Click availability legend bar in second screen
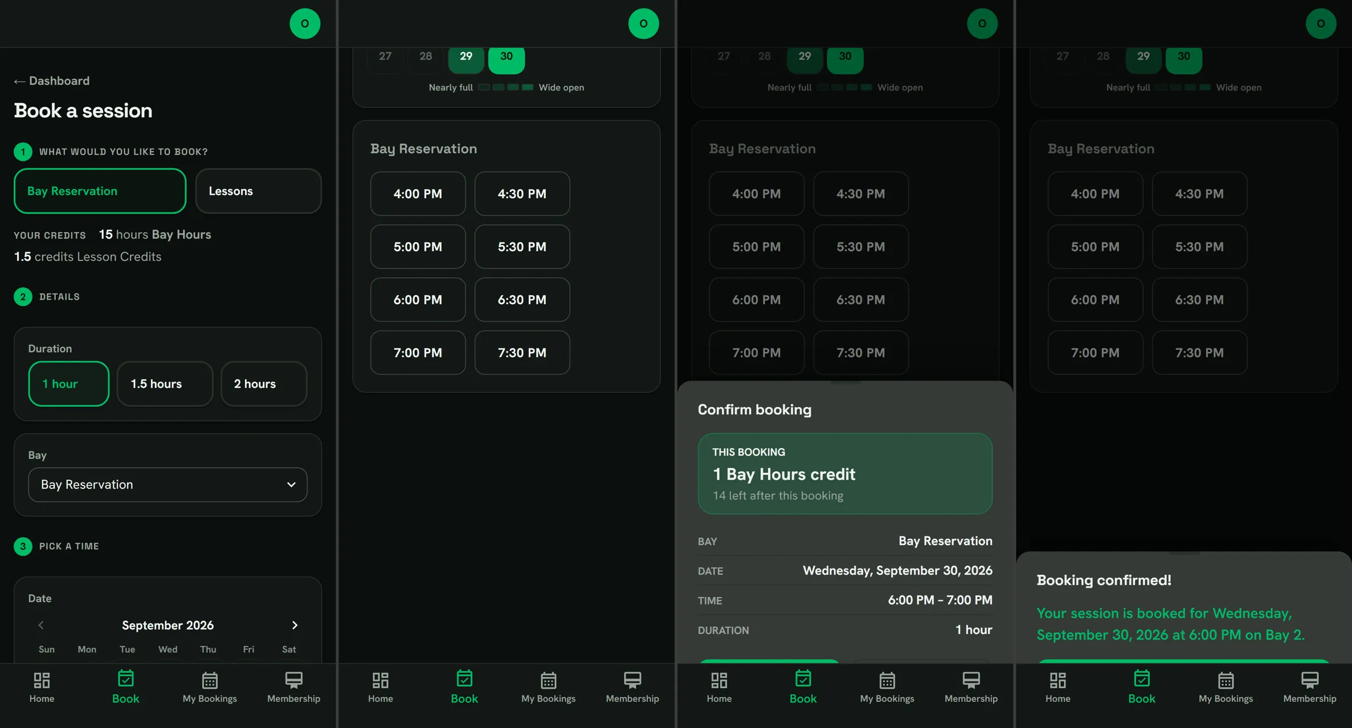The height and width of the screenshot is (728, 1352). point(506,87)
